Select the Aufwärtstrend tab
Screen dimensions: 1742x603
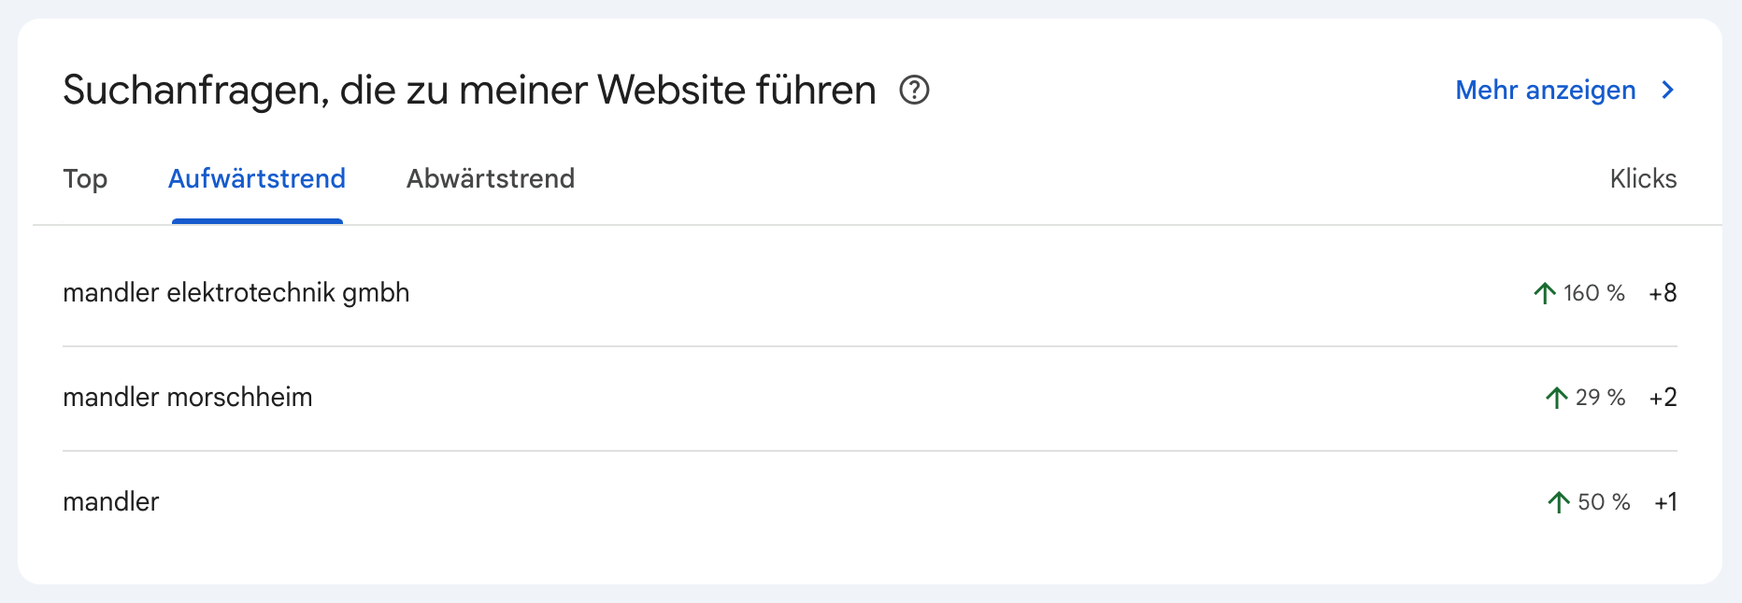tap(257, 179)
